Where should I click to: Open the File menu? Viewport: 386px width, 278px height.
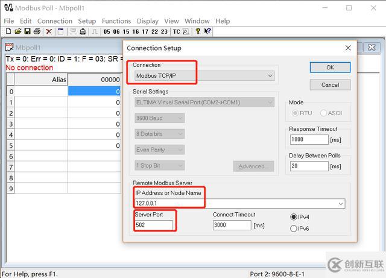9,21
